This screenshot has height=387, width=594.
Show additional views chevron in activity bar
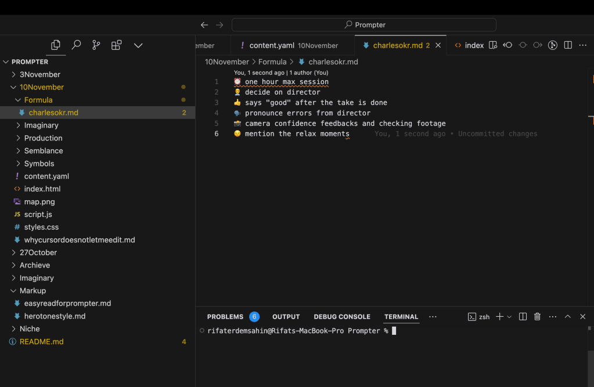click(138, 45)
